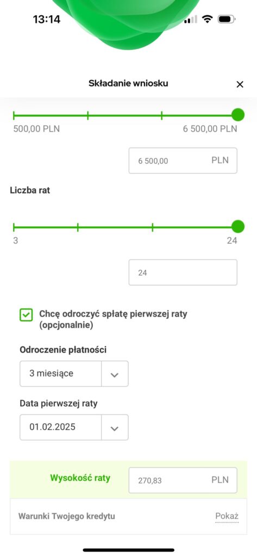Tap the Wi-Fi icon in the status bar
This screenshot has width=257, height=557.
(x=207, y=19)
